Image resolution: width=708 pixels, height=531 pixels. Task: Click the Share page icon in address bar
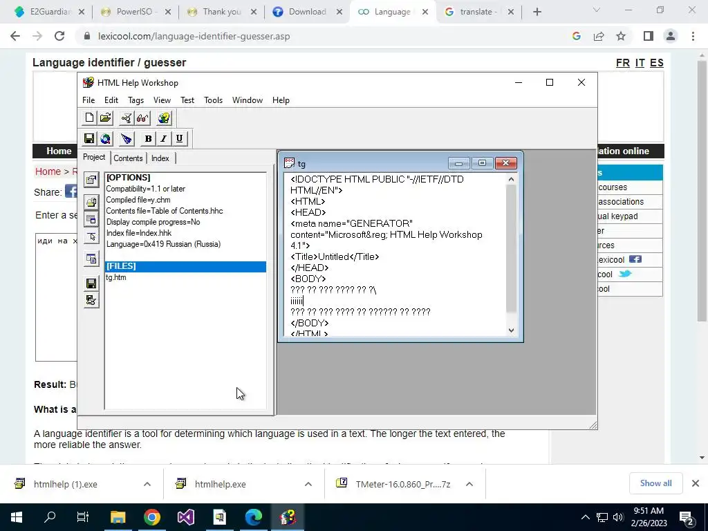(x=599, y=36)
